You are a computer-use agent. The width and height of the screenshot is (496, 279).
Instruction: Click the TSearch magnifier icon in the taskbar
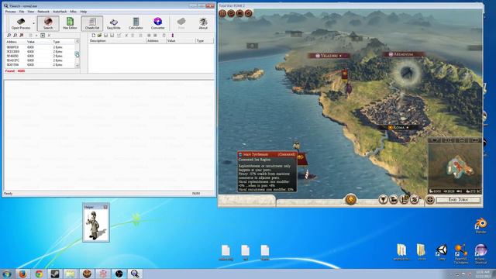[135, 274]
